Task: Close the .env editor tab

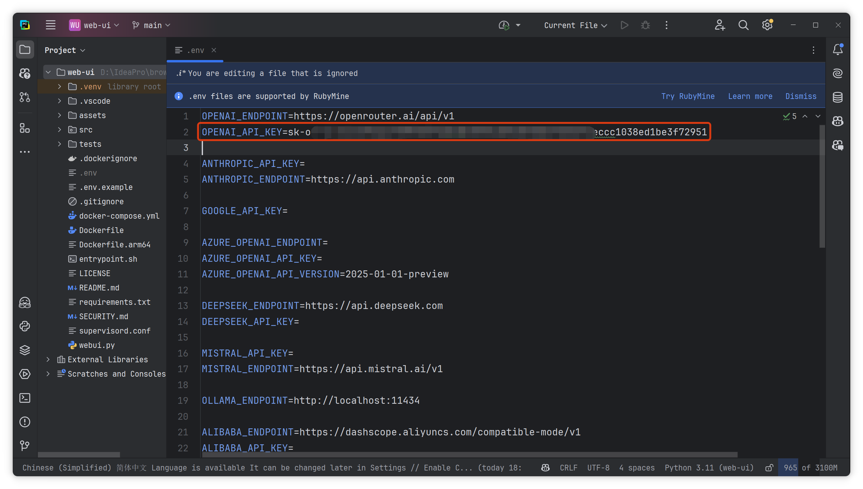Action: [x=214, y=50]
